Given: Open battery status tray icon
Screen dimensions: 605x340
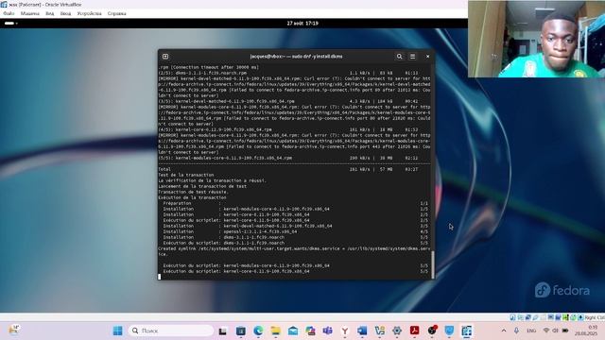Looking at the screenshot, I should [x=565, y=331].
